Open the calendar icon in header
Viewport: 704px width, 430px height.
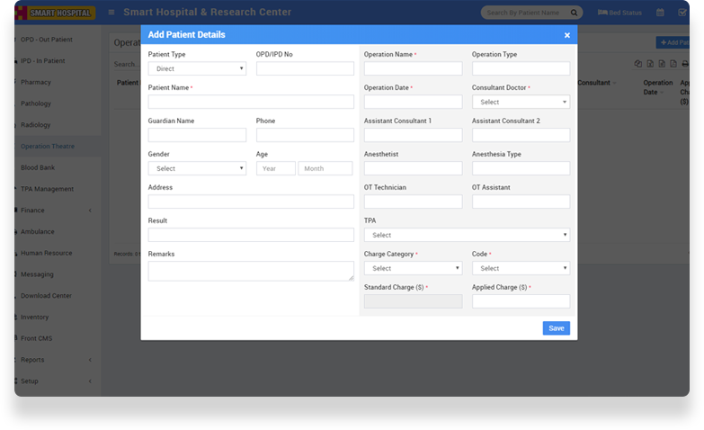[660, 13]
